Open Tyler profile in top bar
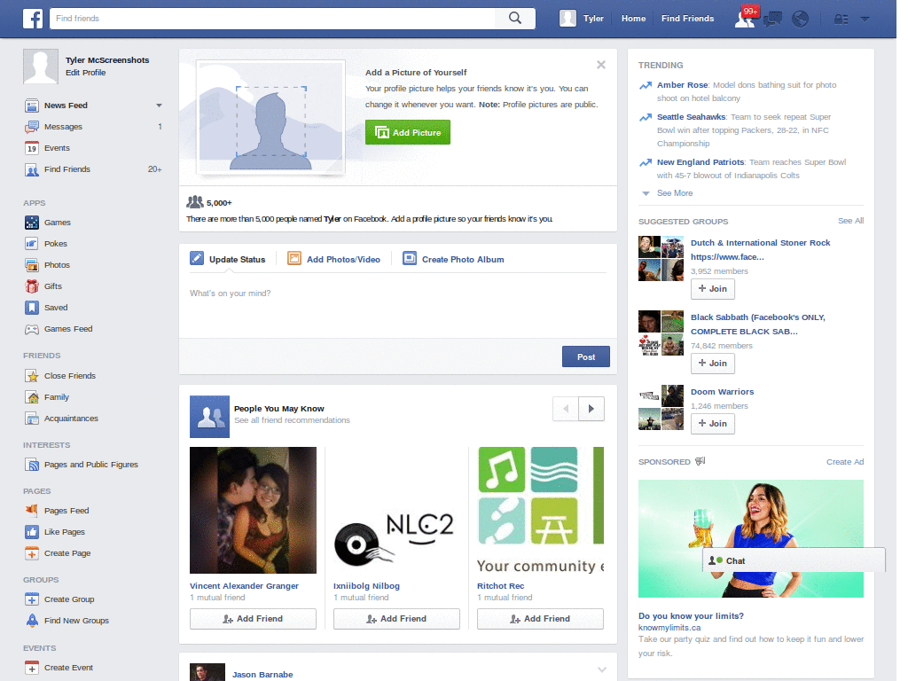The width and height of the screenshot is (908, 681). 582,19
